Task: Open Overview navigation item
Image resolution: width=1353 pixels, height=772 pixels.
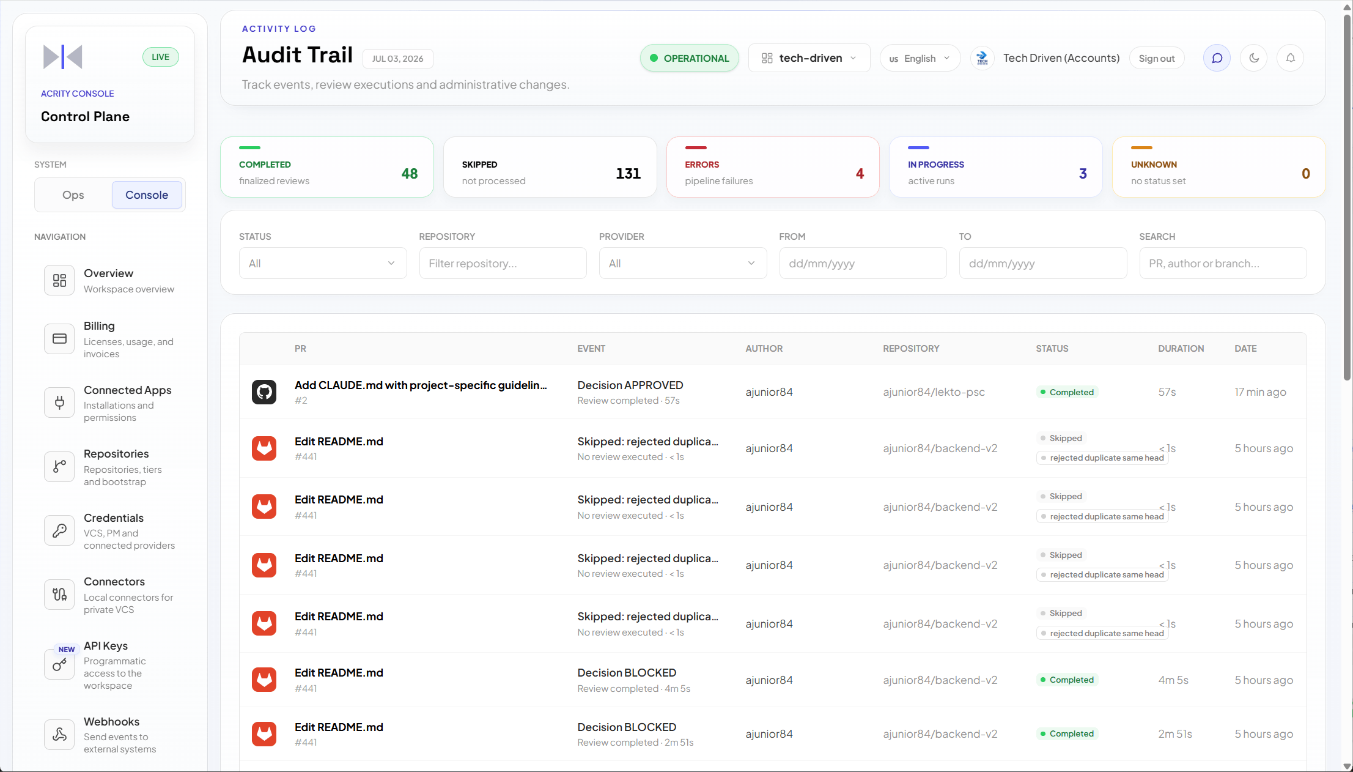Action: pyautogui.click(x=110, y=280)
